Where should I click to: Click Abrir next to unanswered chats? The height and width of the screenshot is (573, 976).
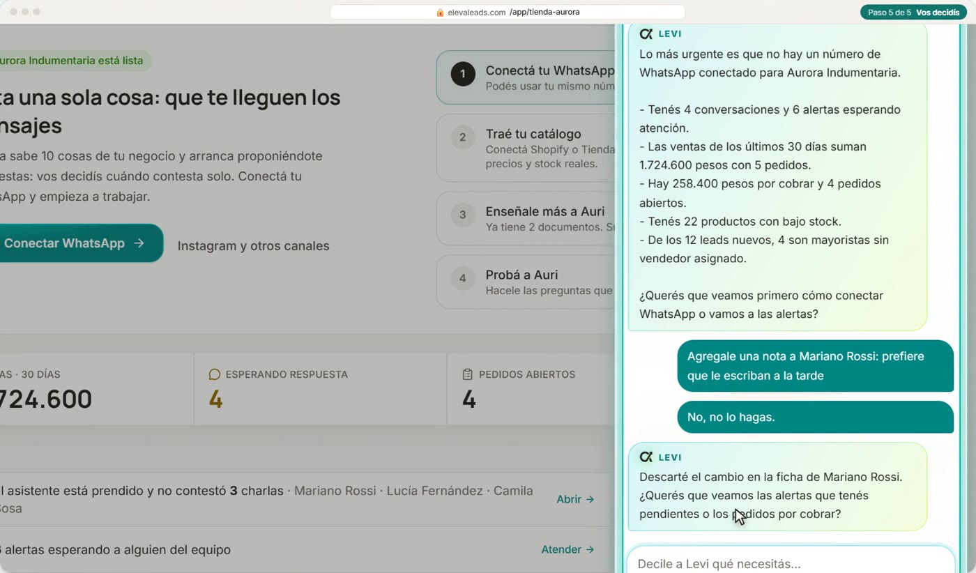[575, 499]
